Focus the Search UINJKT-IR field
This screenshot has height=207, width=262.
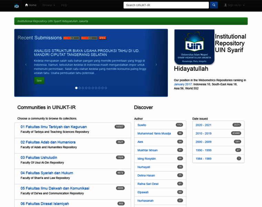pyautogui.click(x=166, y=5)
